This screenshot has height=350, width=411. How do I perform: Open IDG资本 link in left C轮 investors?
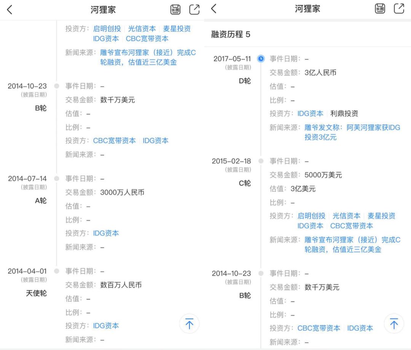[x=106, y=39]
